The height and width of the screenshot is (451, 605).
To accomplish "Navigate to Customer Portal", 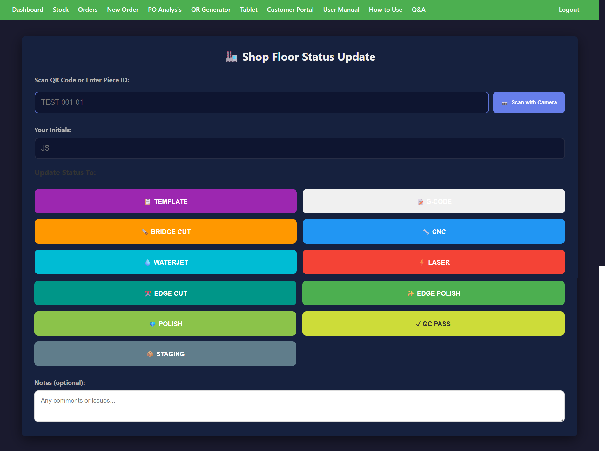I will click(x=290, y=10).
